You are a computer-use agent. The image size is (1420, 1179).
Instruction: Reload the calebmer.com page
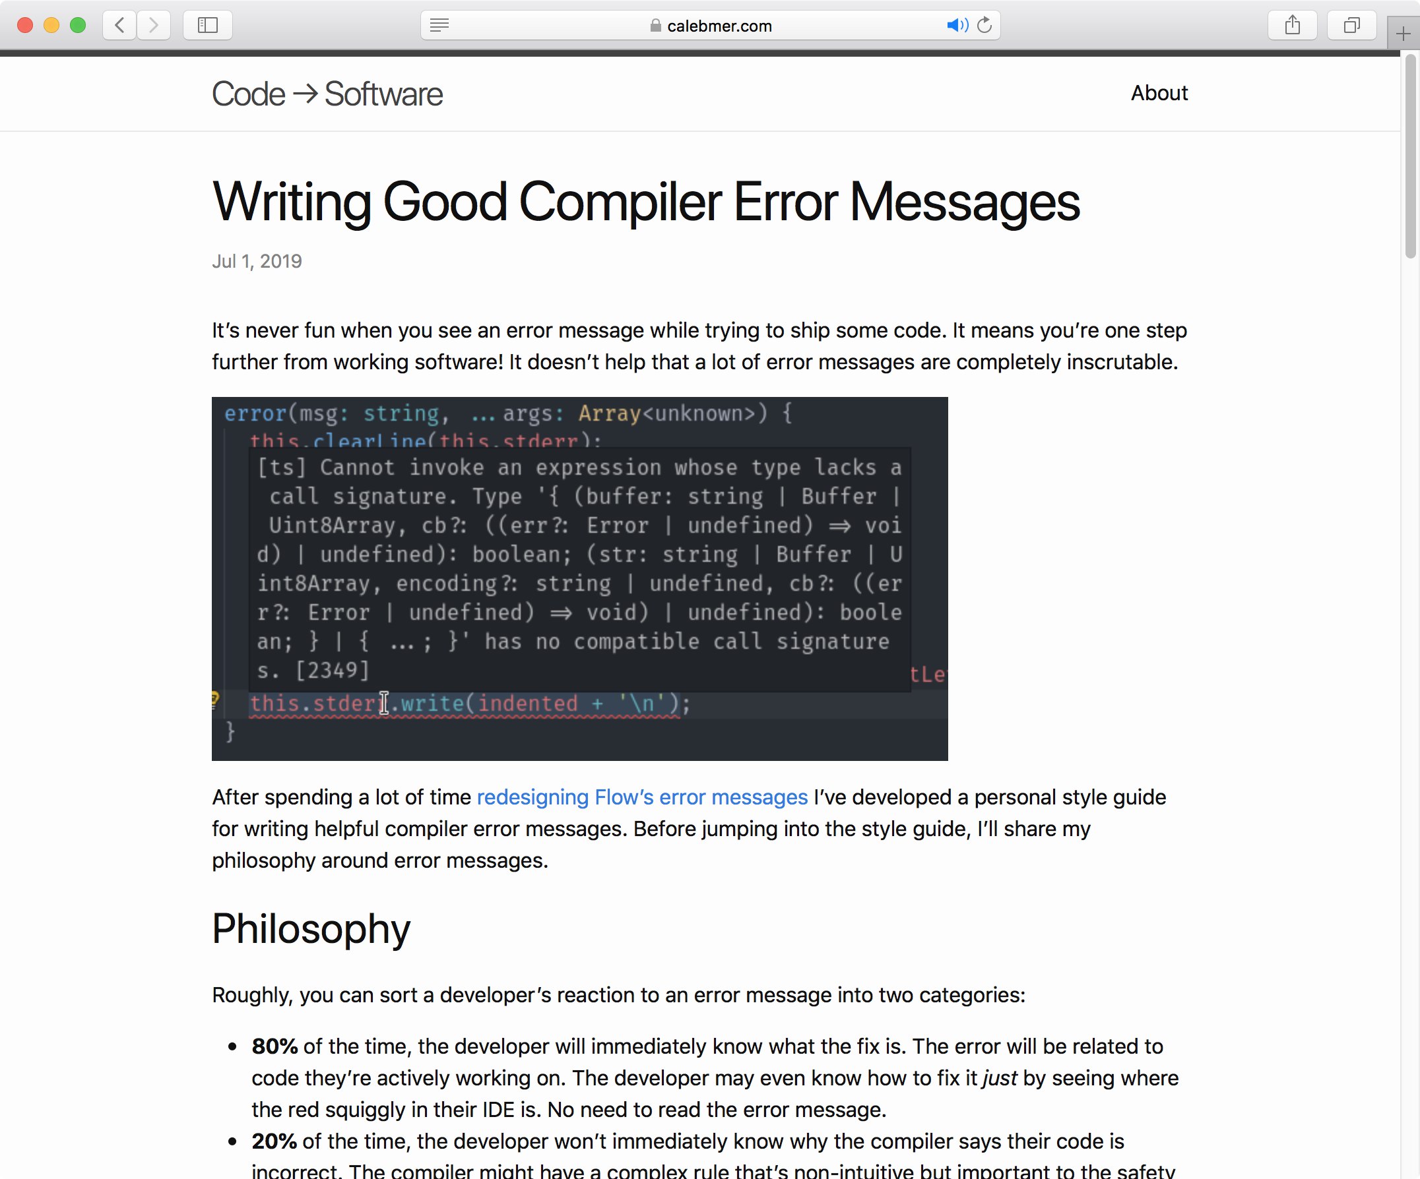pos(985,25)
